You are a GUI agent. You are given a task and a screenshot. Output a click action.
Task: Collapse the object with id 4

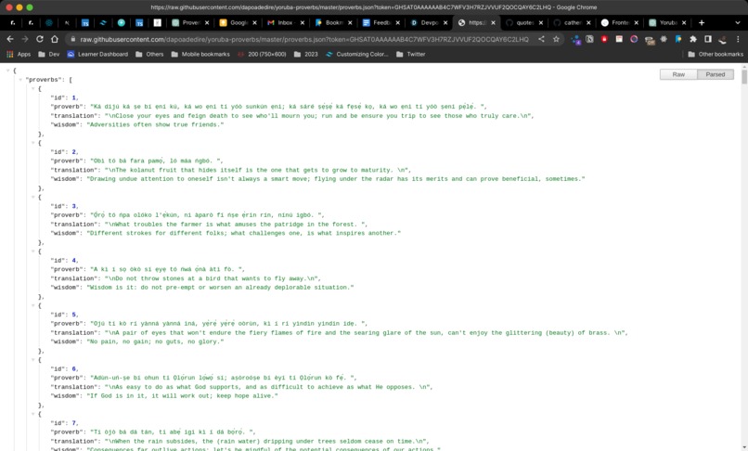point(32,251)
